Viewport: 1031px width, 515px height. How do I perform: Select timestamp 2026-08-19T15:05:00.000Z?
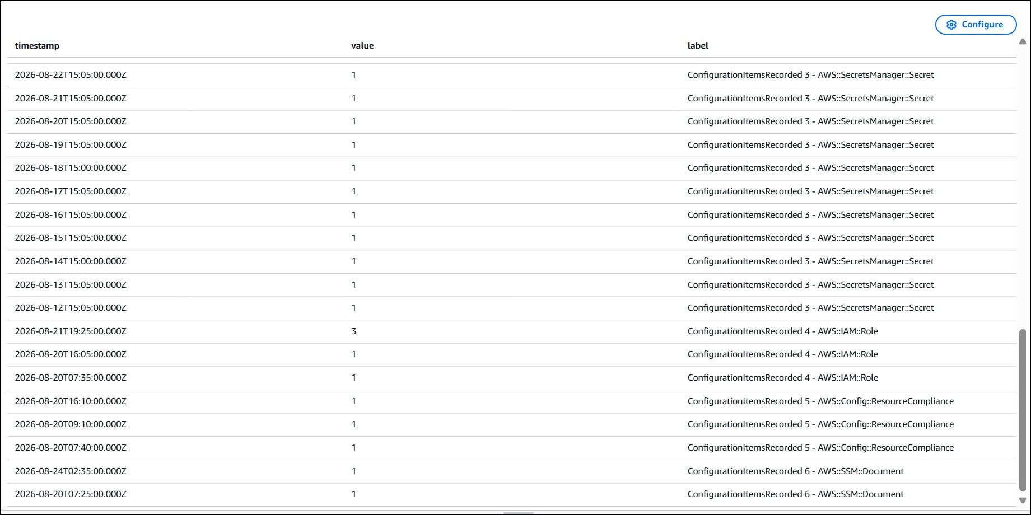(71, 145)
